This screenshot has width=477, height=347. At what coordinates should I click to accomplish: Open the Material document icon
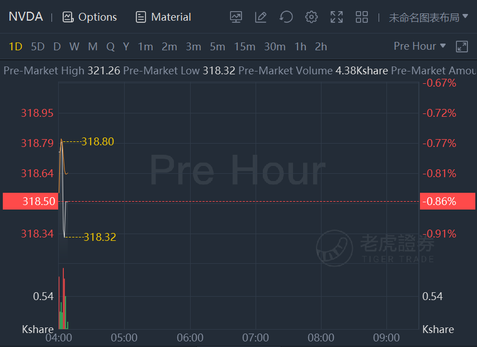140,17
